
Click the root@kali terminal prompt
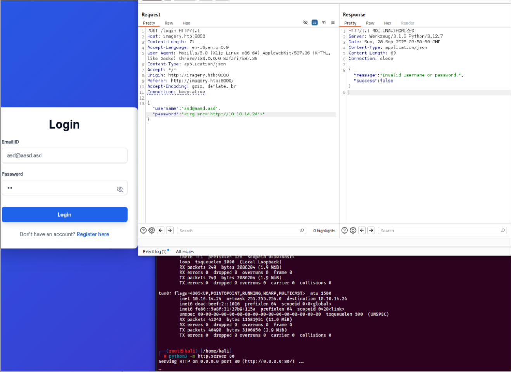point(196,351)
